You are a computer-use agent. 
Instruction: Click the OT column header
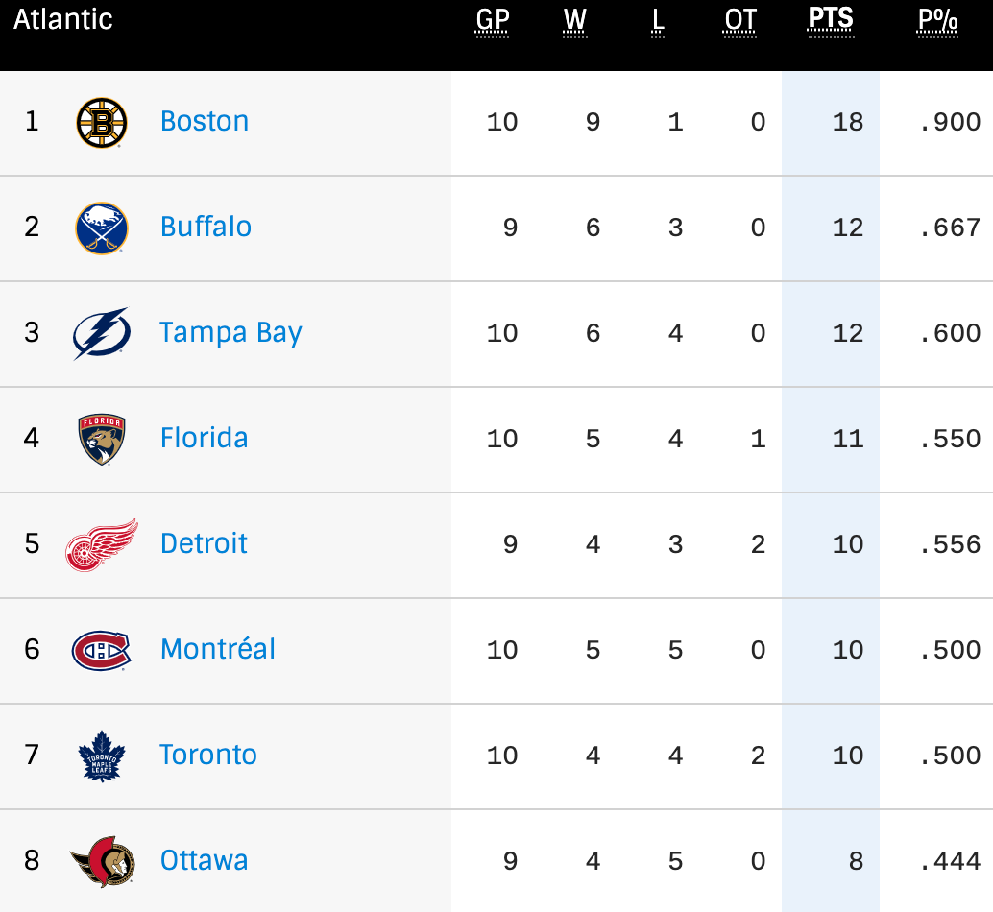pos(740,20)
